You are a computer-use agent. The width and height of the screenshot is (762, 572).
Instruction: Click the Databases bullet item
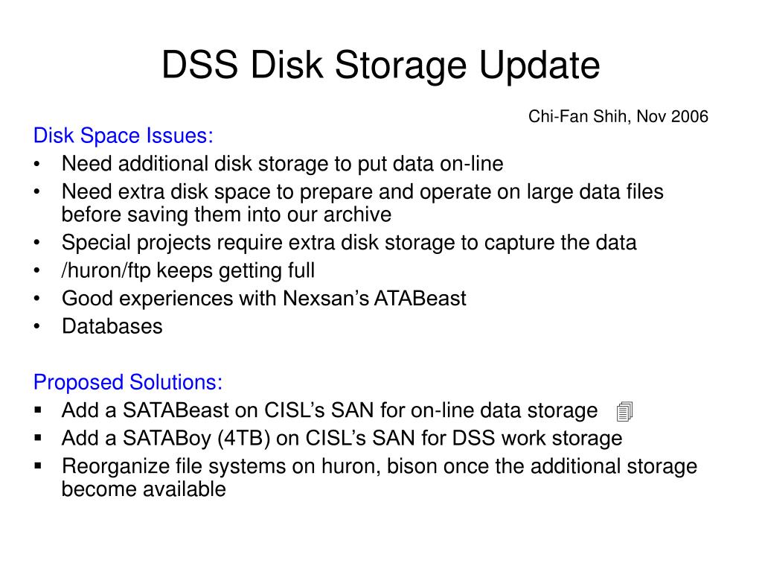point(112,326)
